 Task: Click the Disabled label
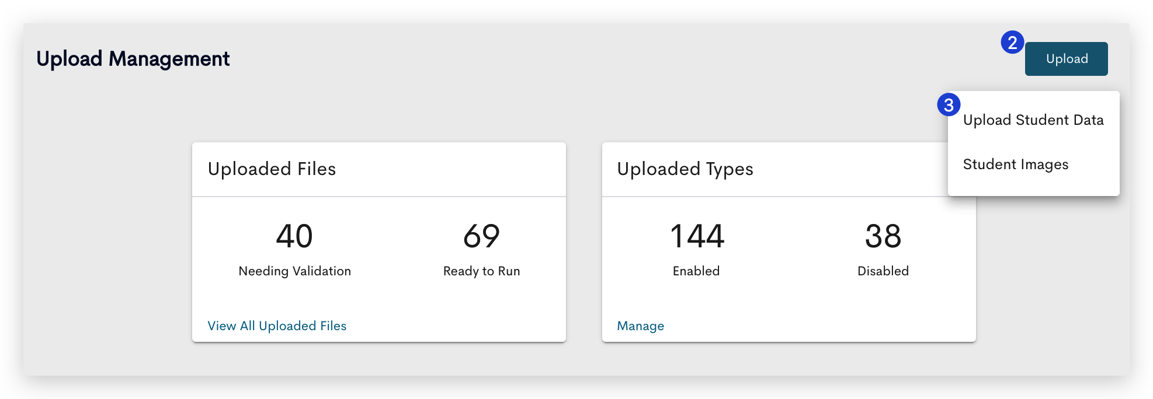pyautogui.click(x=883, y=271)
